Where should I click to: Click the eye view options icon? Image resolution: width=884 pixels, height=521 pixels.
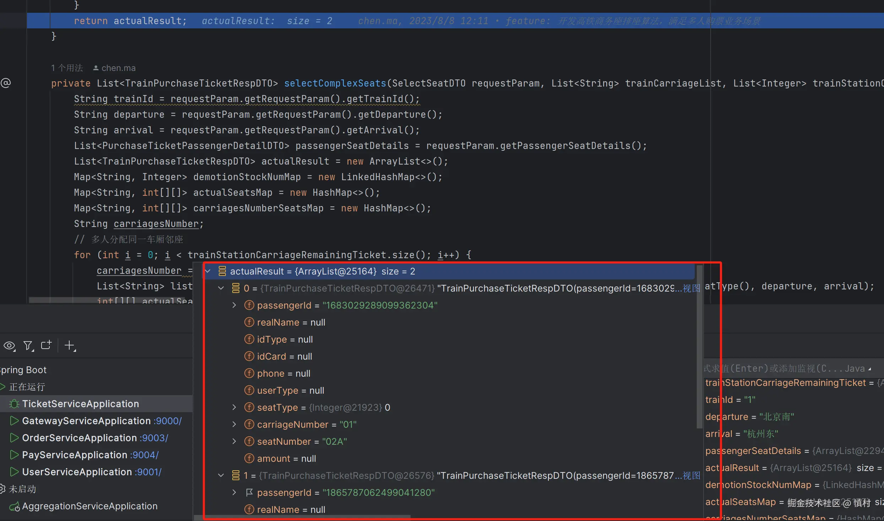(9, 346)
